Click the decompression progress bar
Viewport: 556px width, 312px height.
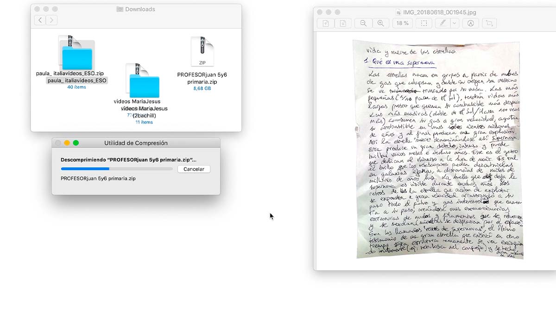116,169
